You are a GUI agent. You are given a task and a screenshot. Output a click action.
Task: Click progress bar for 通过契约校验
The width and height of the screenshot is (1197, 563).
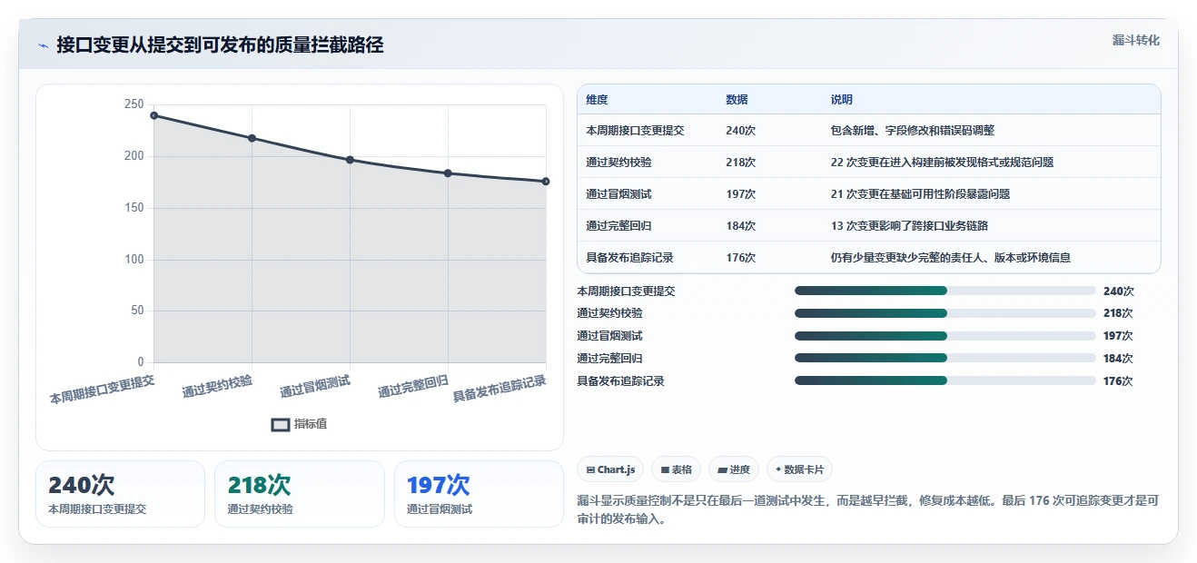coord(945,313)
